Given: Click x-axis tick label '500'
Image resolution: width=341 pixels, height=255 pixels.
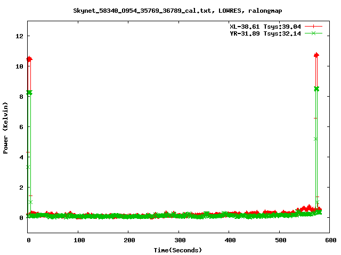Looking at the screenshot, I should pos(281,240).
